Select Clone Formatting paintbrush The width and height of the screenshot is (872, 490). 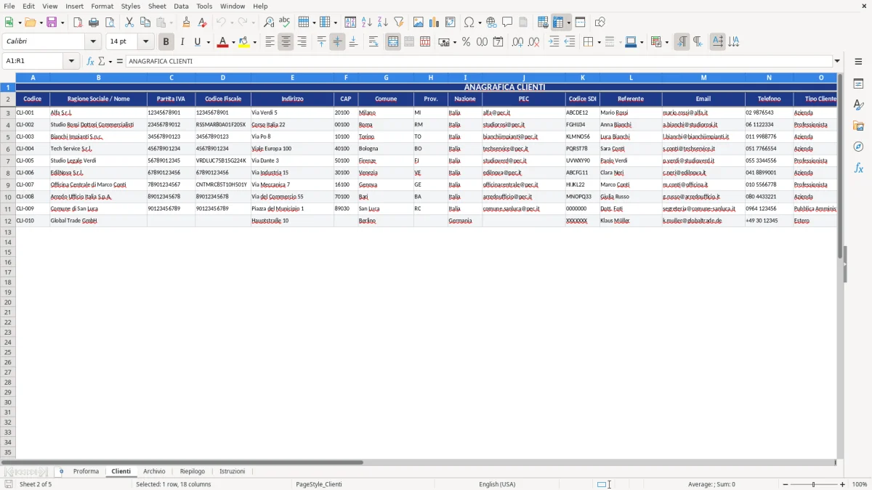pyautogui.click(x=186, y=23)
